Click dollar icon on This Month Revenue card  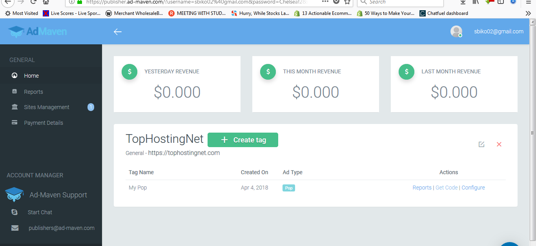[268, 72]
